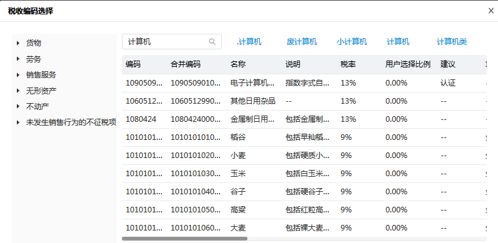The image size is (498, 243).
Task: Click the .计算机 suggestion link
Action: point(249,42)
